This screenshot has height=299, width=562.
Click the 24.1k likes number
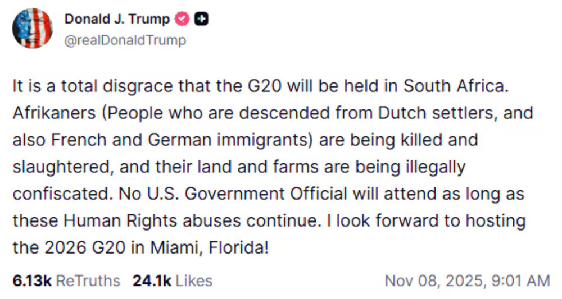152,280
